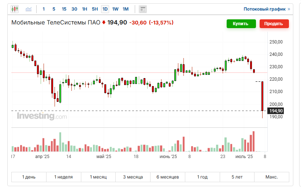The height and width of the screenshot is (192, 301).
Task: Click the large red last candlestick
Action: [263, 96]
